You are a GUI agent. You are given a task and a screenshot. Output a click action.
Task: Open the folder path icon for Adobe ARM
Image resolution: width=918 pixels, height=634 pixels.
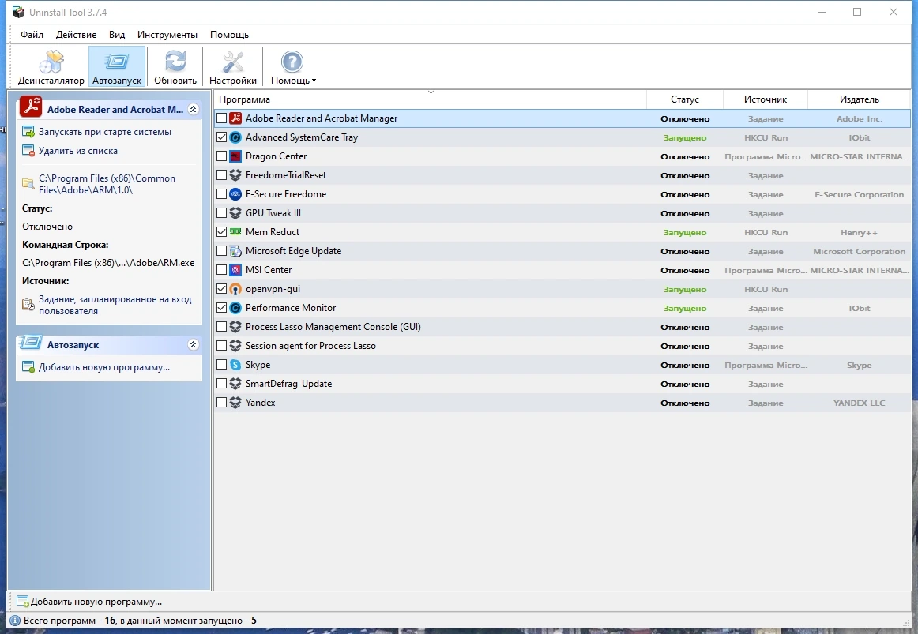click(x=28, y=184)
